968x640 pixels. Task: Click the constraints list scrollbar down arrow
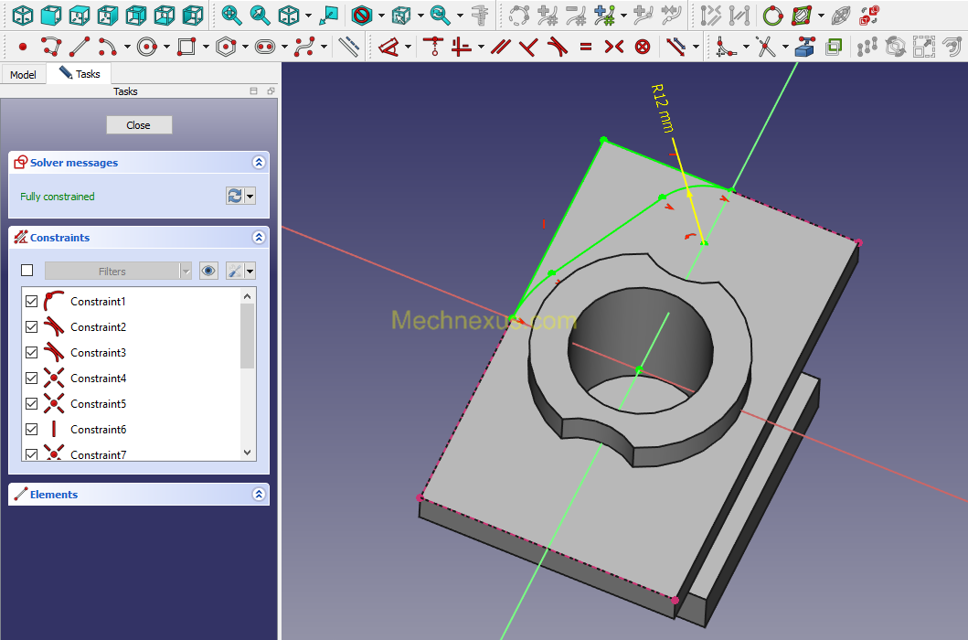[x=247, y=453]
